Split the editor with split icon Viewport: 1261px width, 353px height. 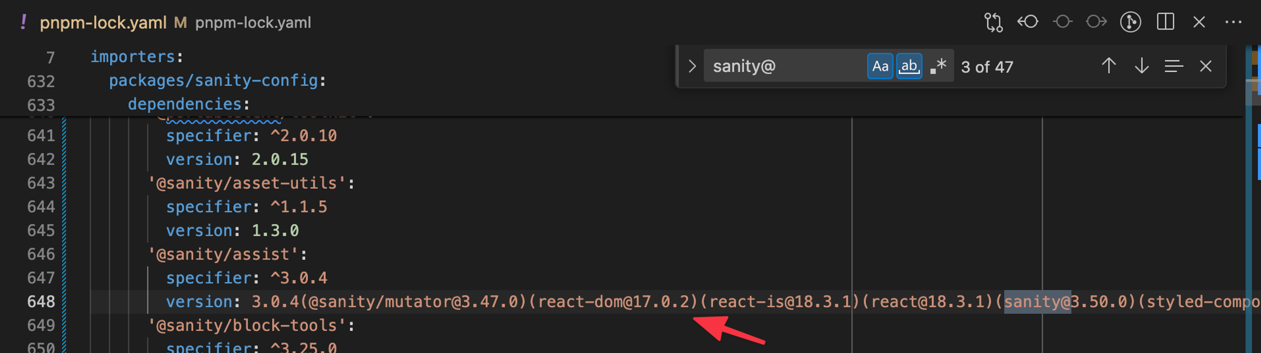coord(1165,22)
